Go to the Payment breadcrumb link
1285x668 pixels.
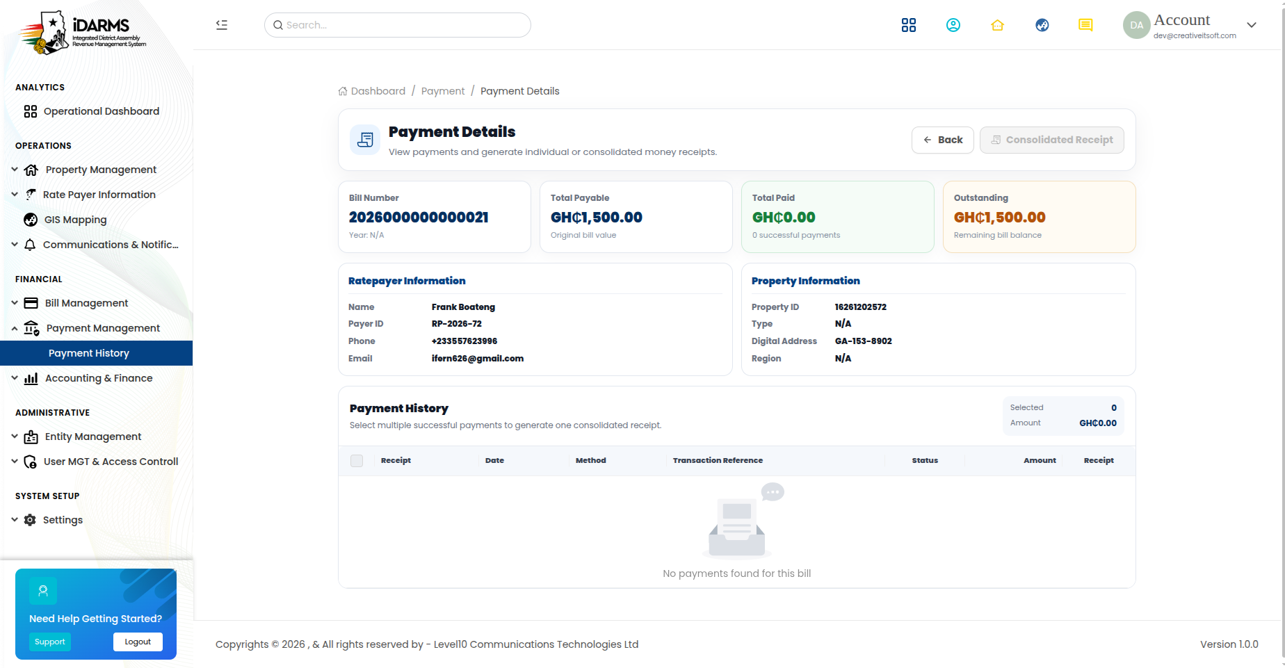coord(443,91)
